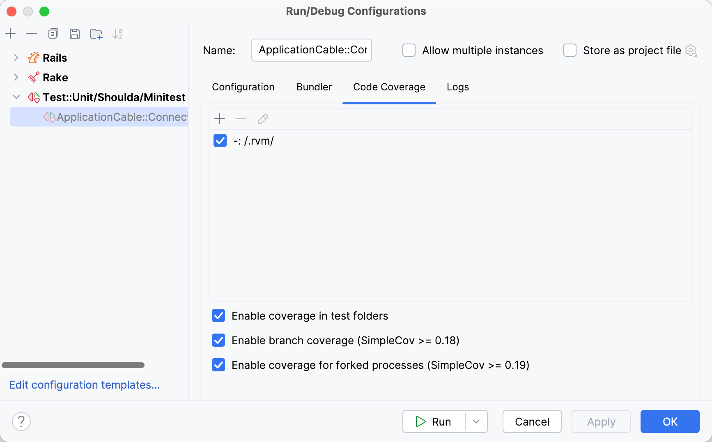The width and height of the screenshot is (712, 442).
Task: Copy the current configuration
Action: 53,33
